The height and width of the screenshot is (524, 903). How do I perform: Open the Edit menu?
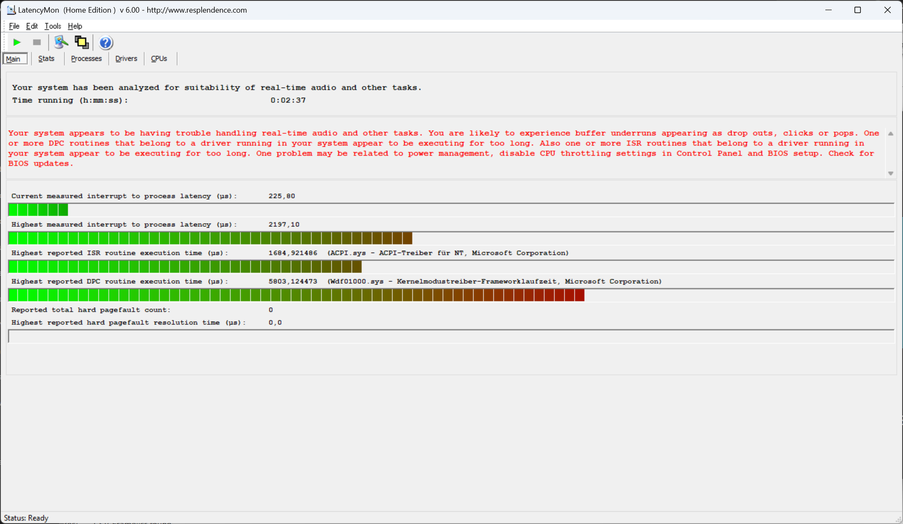[x=32, y=26]
